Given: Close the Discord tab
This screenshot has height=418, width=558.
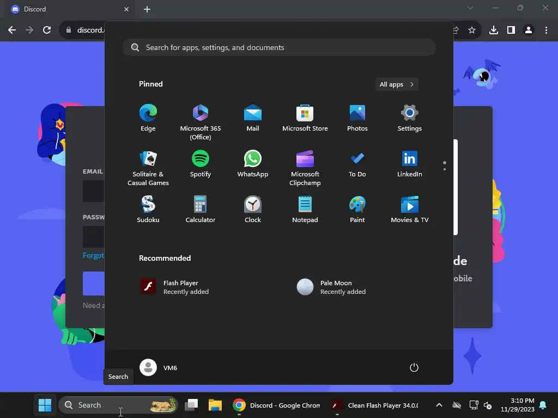Looking at the screenshot, I should pyautogui.click(x=126, y=9).
